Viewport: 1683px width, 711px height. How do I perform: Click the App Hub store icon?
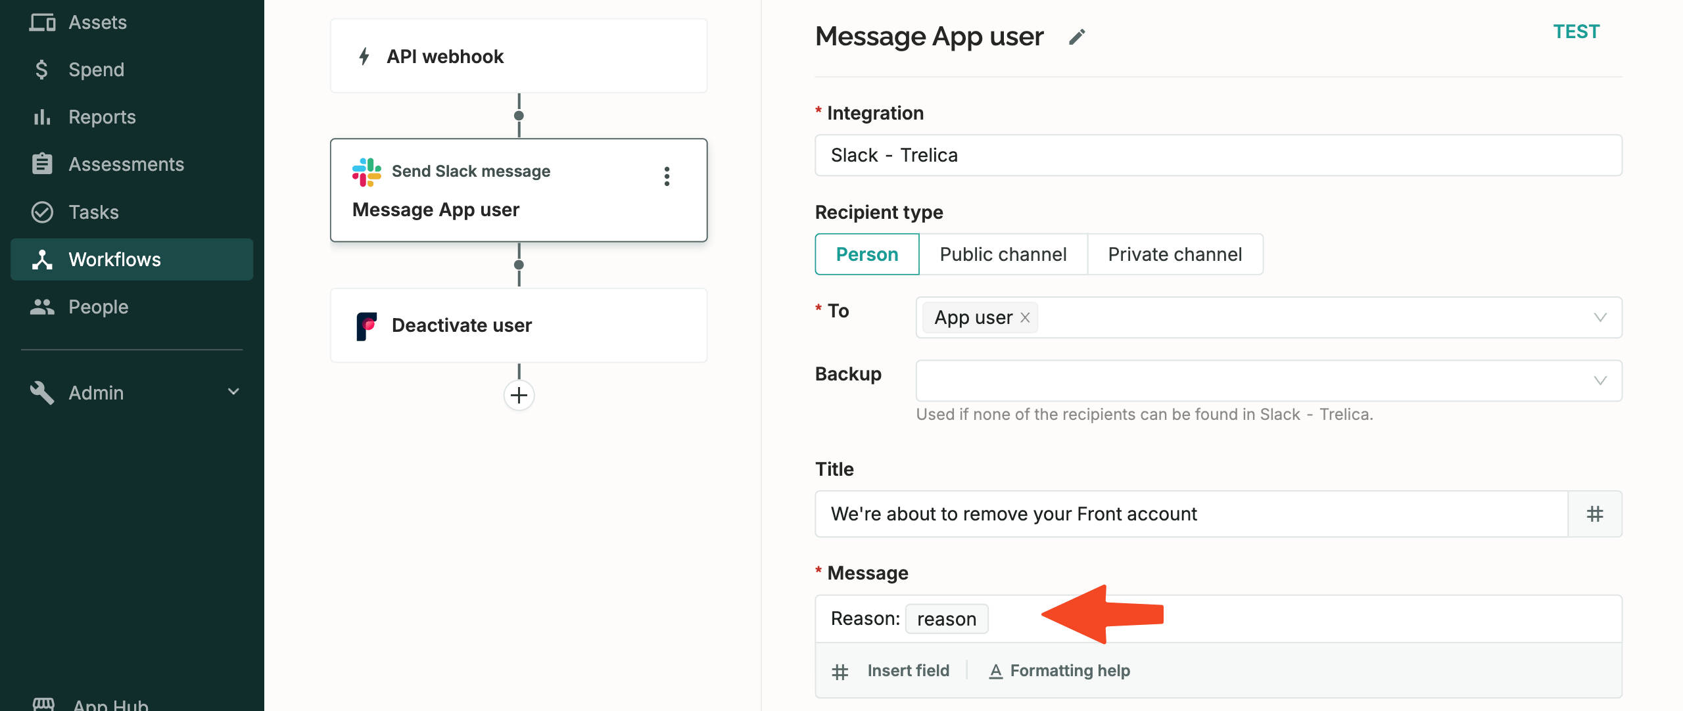43,704
